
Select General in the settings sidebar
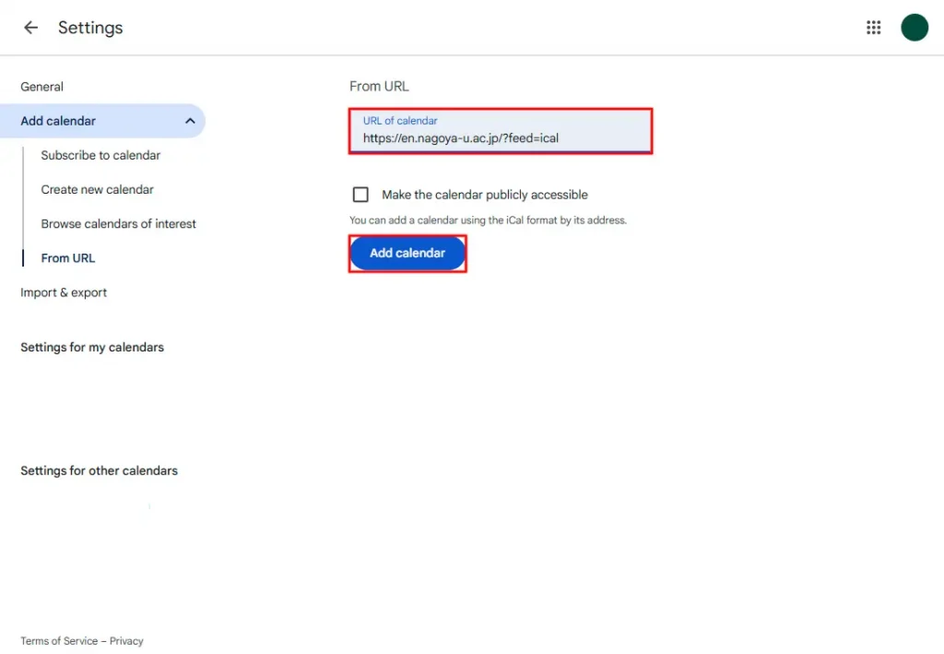click(x=41, y=86)
